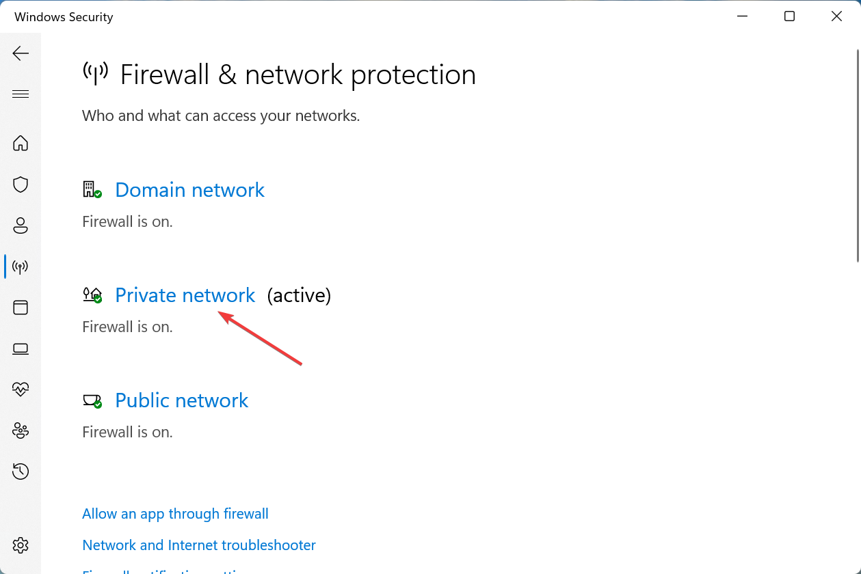The height and width of the screenshot is (574, 861).
Task: Open Protection history clock icon
Action: [x=21, y=471]
